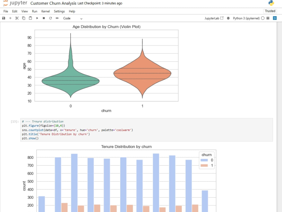Viewport: 282px width, 212px height.
Task: Open the cell type Code dropdown
Action: click(x=73, y=18)
